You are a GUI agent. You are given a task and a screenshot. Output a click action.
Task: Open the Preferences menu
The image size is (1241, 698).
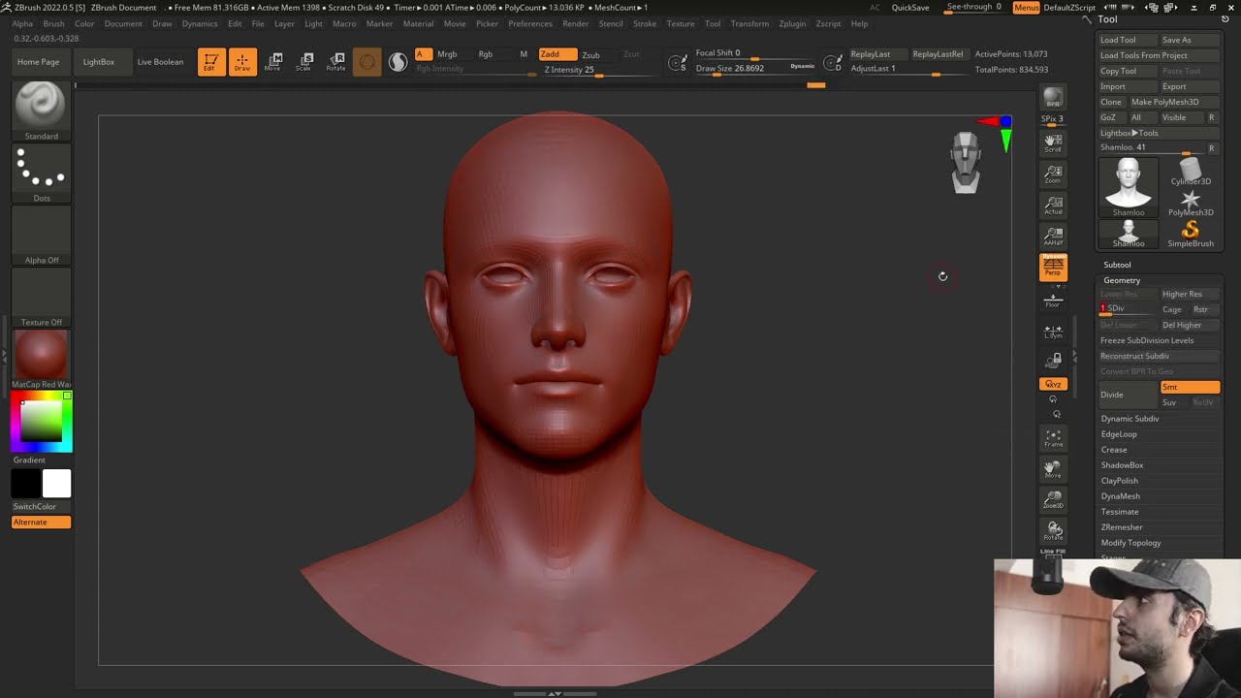530,23
